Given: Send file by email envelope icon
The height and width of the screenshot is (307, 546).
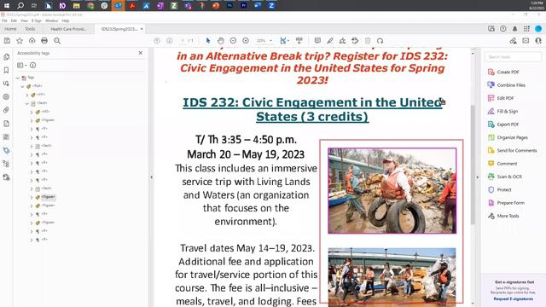Looking at the screenshot, I should (x=526, y=41).
